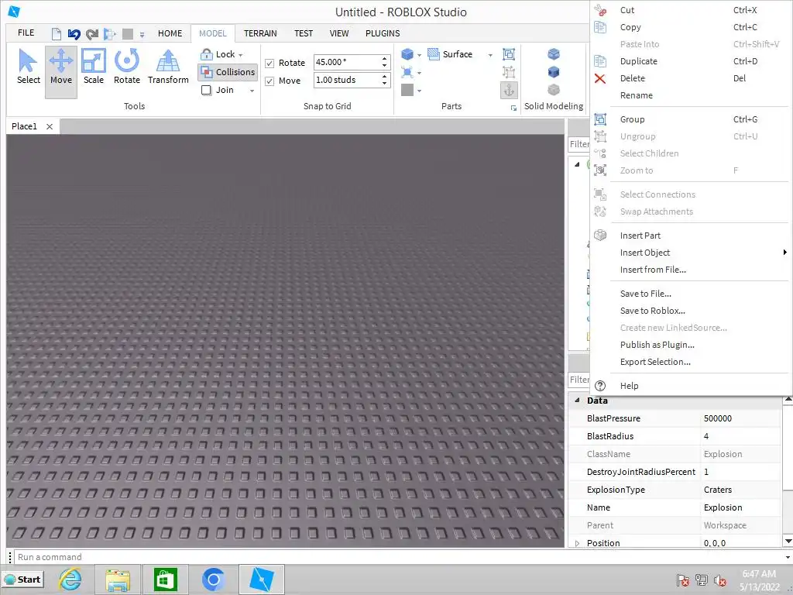The height and width of the screenshot is (595, 793).
Task: Open the Part type dropdown arrow
Action: click(419, 55)
